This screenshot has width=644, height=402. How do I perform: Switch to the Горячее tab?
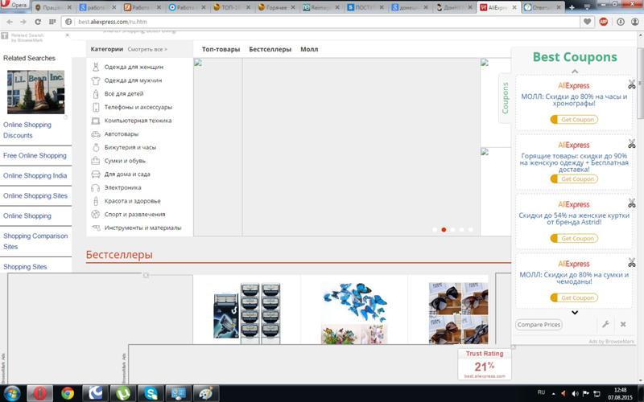coord(276,7)
